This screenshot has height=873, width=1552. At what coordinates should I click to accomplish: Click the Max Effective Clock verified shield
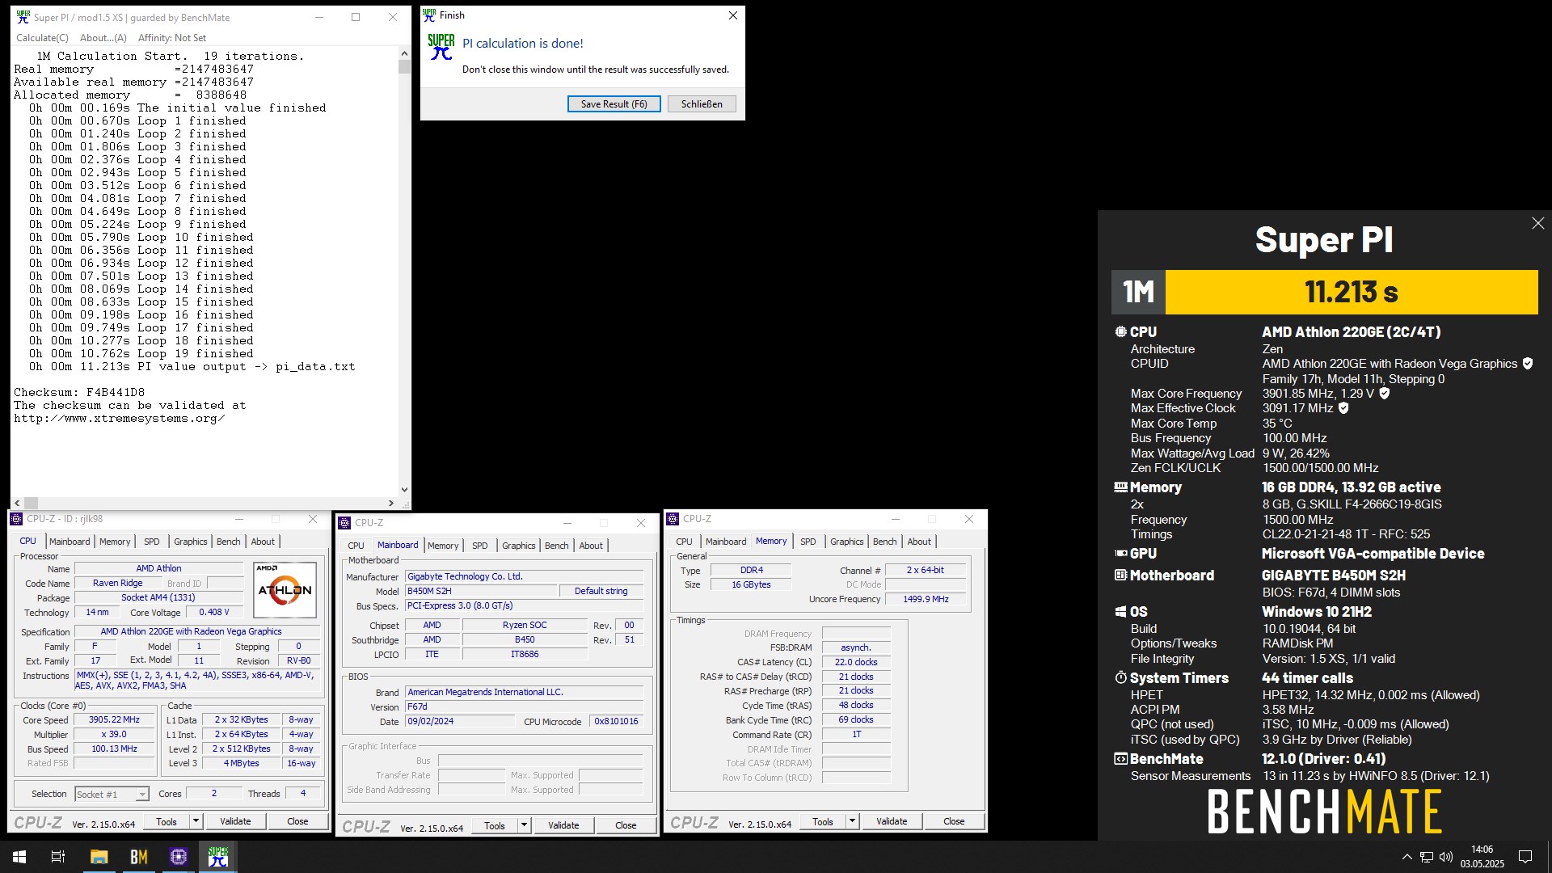1343,408
